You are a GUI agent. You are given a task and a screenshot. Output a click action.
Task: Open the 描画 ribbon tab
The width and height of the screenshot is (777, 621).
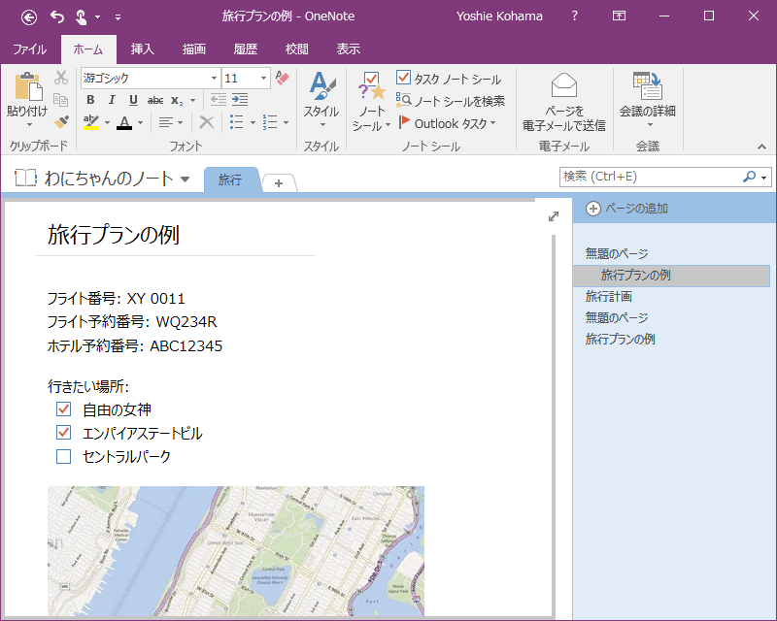[194, 49]
